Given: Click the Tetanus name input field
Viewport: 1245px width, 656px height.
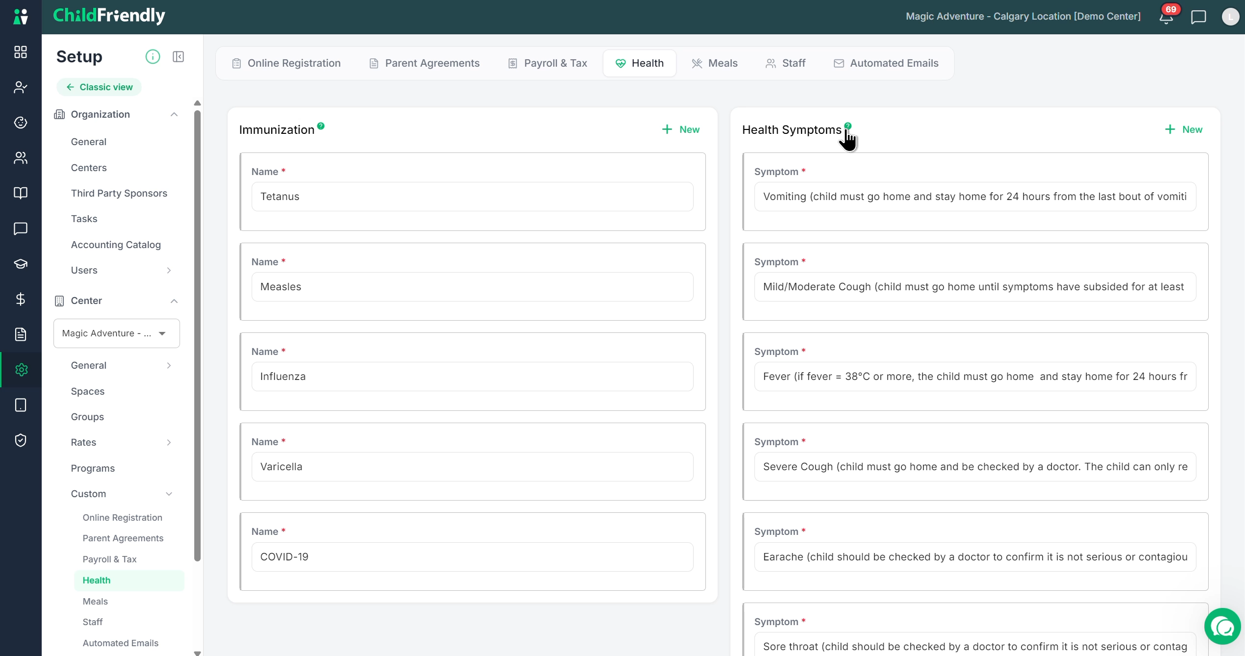Looking at the screenshot, I should pyautogui.click(x=472, y=197).
